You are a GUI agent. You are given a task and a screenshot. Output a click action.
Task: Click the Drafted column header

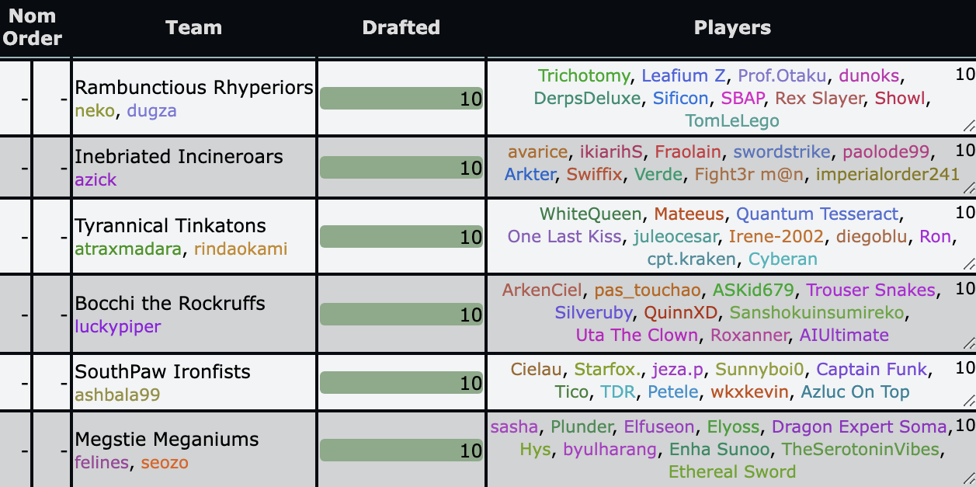(401, 28)
